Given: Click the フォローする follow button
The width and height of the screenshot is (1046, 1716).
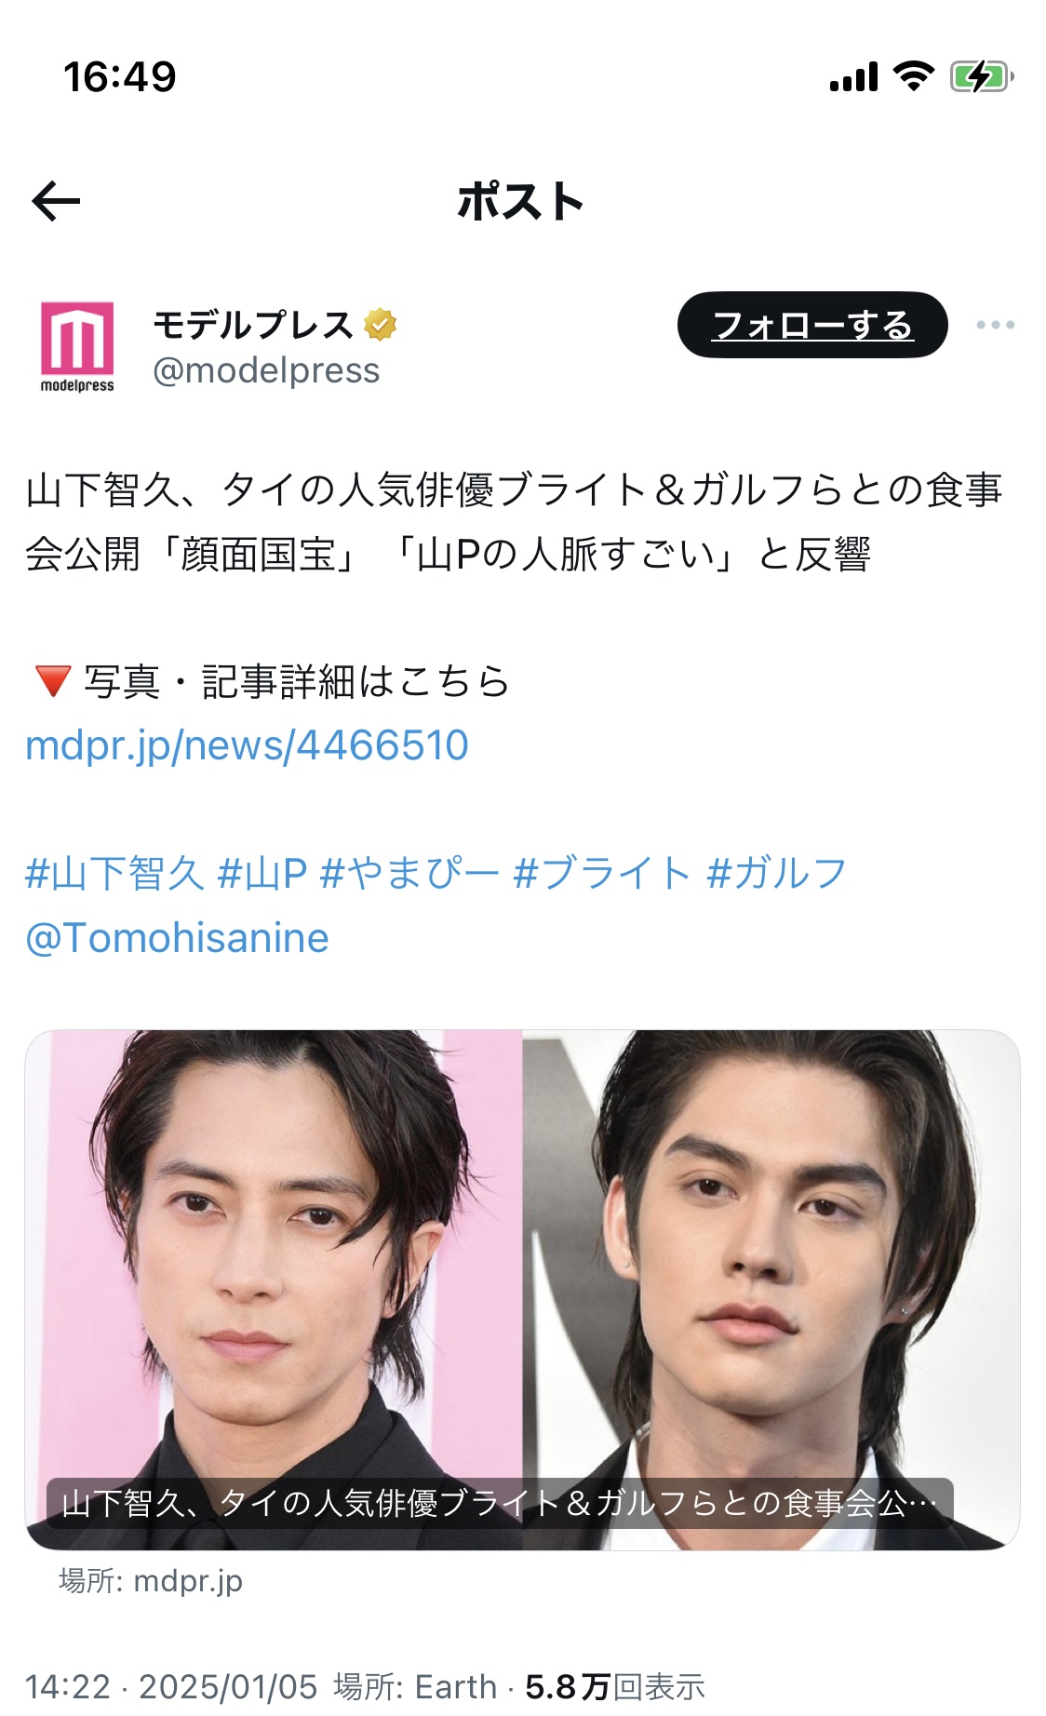Looking at the screenshot, I should 811,325.
